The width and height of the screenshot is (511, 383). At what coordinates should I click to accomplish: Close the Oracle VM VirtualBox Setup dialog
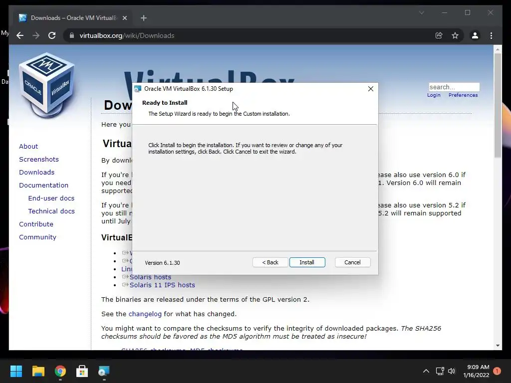[x=371, y=89]
